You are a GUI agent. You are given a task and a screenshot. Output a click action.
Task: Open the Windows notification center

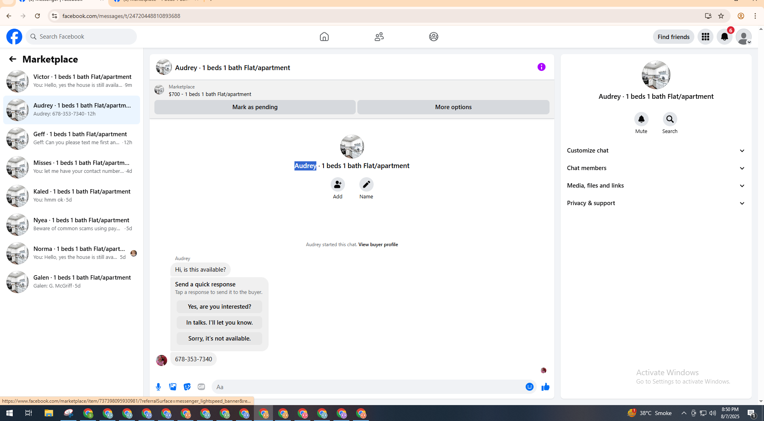(x=752, y=413)
